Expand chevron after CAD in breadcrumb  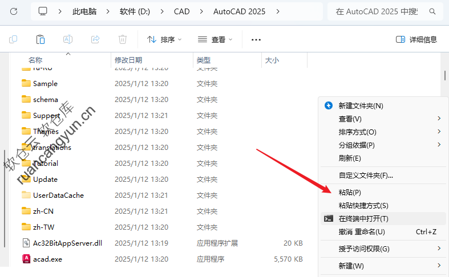[x=201, y=11]
